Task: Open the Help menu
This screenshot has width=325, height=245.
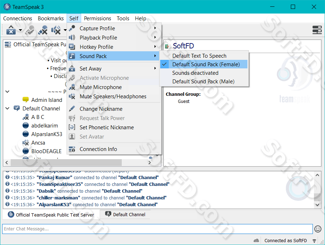Action: pos(141,19)
